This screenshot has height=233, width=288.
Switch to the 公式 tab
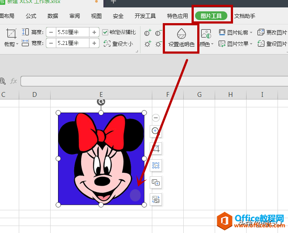31,16
